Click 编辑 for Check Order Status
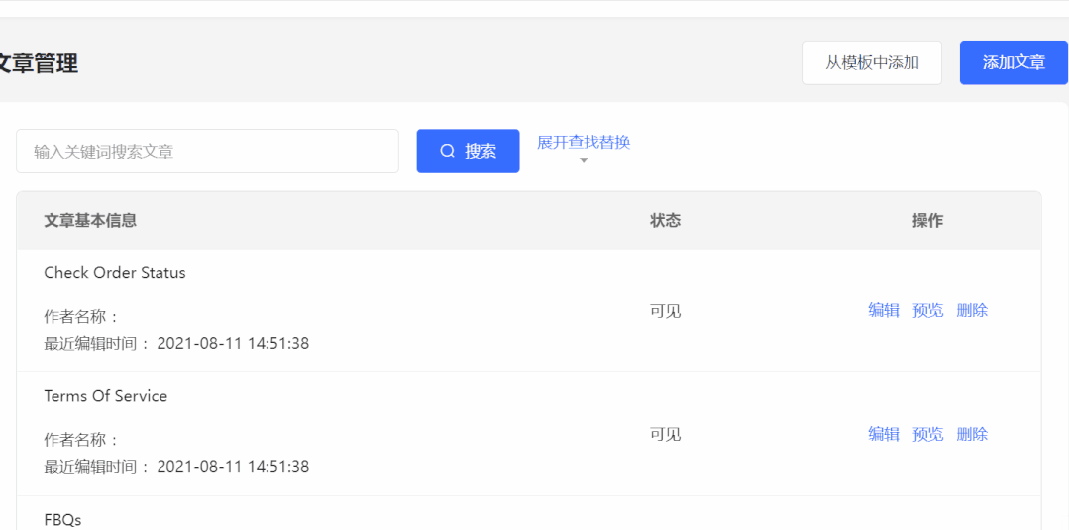The width and height of the screenshot is (1069, 530). [x=884, y=310]
